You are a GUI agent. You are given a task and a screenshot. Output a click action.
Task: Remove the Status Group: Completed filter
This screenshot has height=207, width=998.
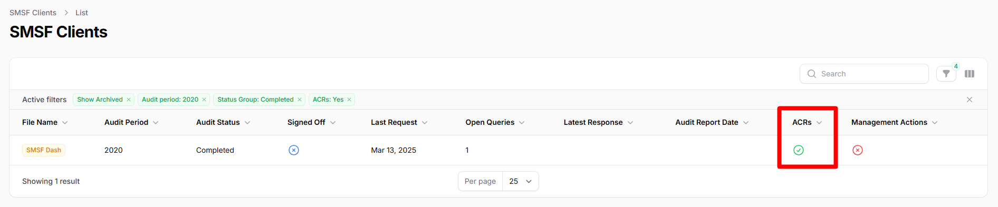click(300, 100)
